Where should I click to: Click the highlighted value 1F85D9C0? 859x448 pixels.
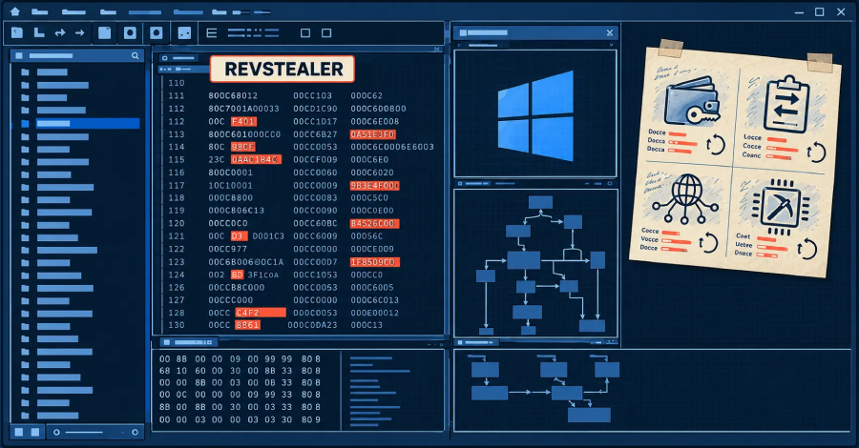tap(375, 262)
